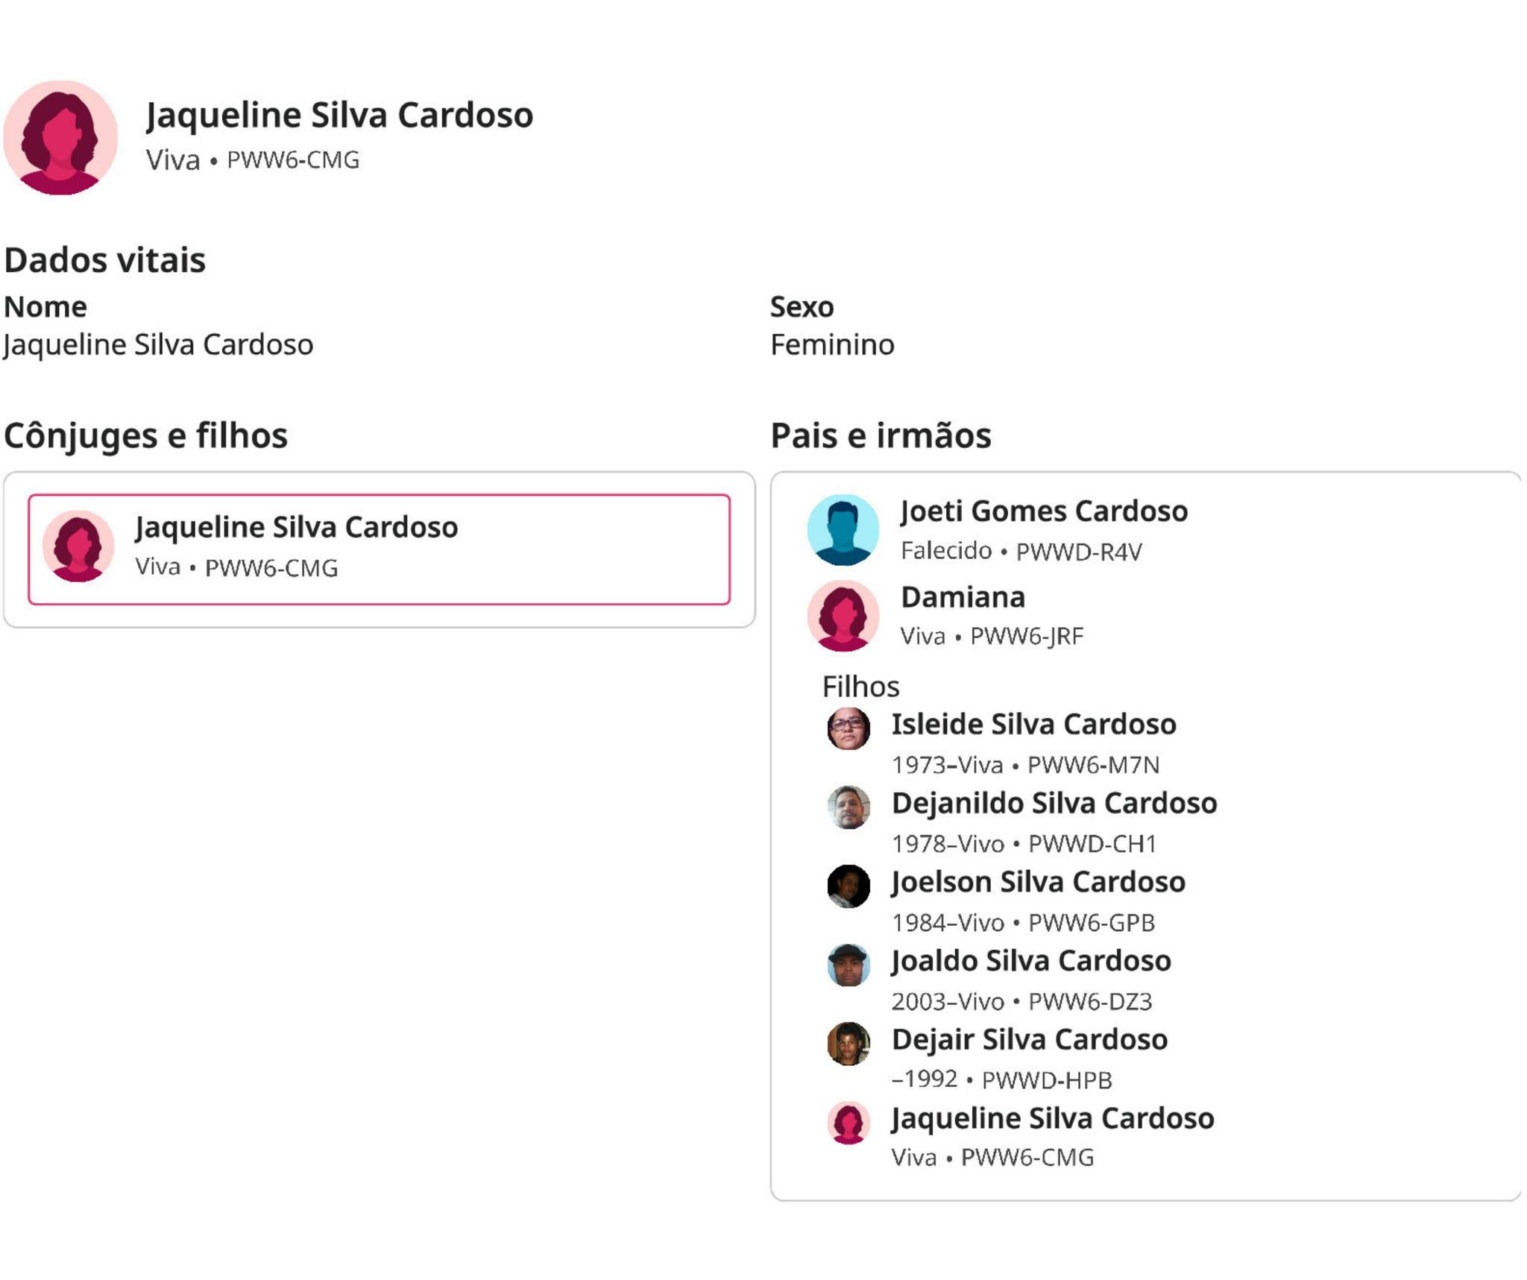Open Isleide Silva Cardoso's profile photo
The width and height of the screenshot is (1527, 1280).
[x=848, y=728]
